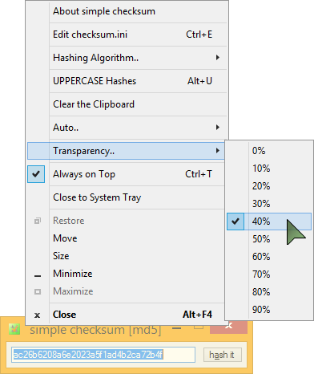The height and width of the screenshot is (374, 314).
Task: Click the simple checksum app icon in title bar
Action: click(x=14, y=329)
